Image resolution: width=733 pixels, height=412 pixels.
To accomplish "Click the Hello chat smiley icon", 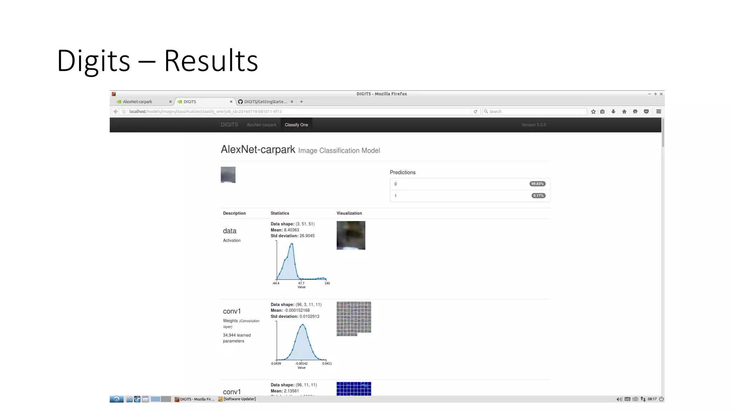I will 635,112.
